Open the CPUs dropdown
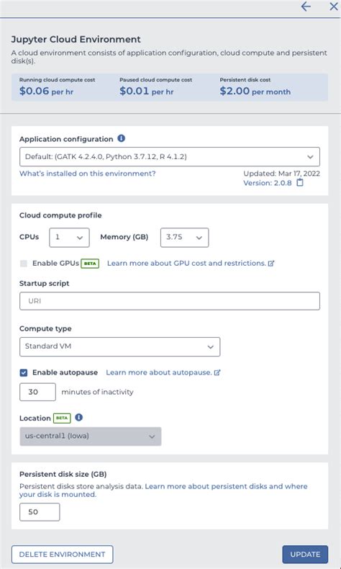This screenshot has height=569, width=341. pyautogui.click(x=69, y=238)
